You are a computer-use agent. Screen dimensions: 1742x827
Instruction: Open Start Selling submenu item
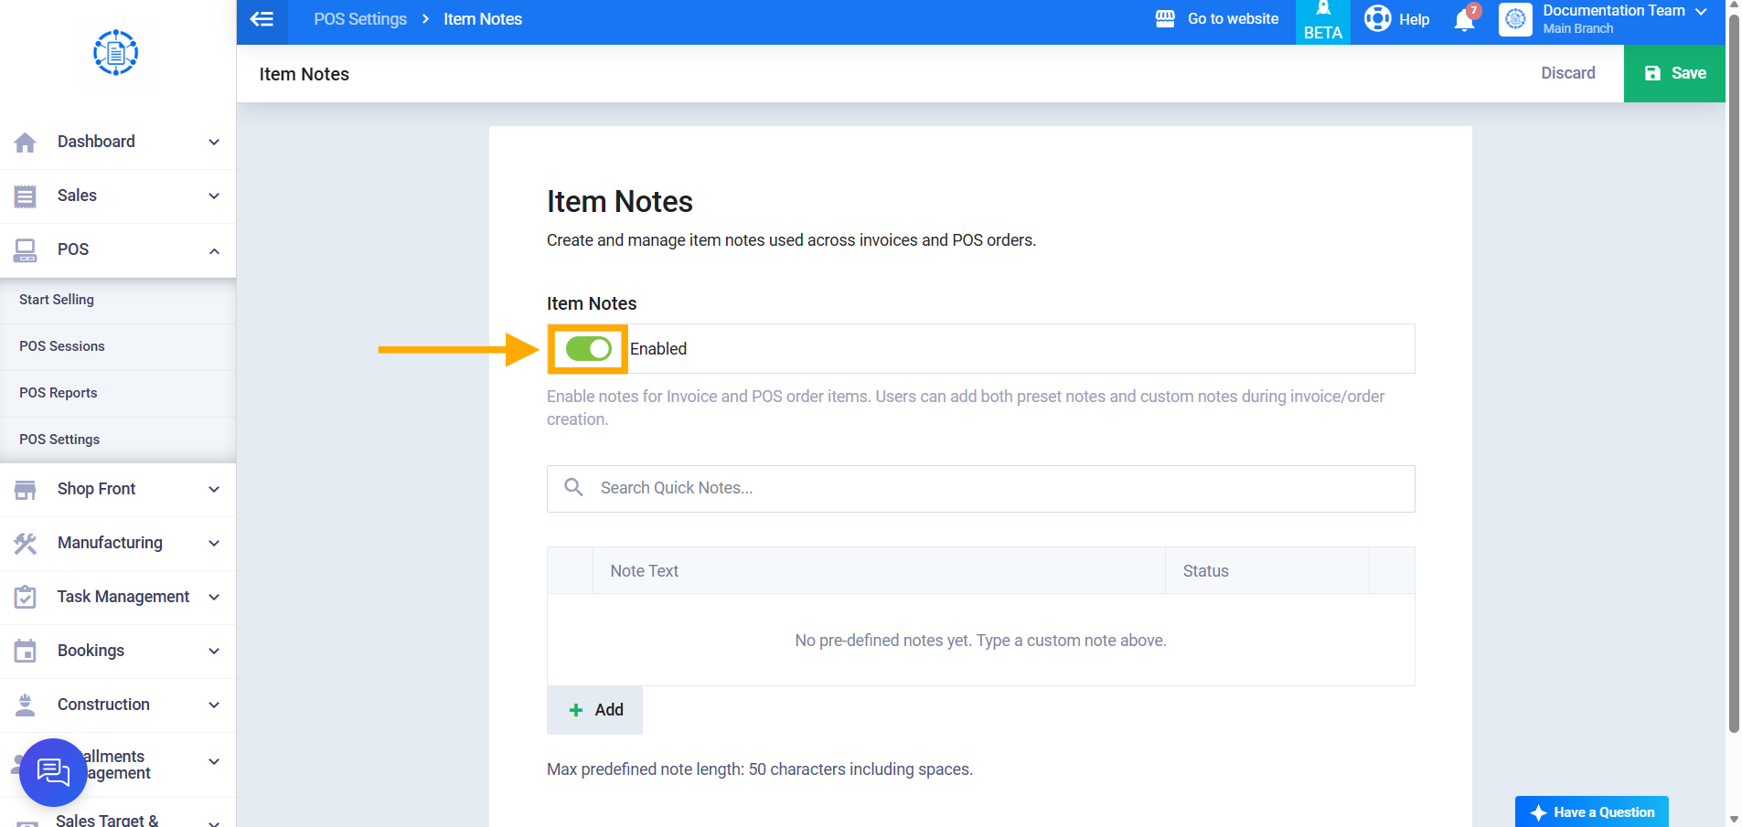coord(118,300)
